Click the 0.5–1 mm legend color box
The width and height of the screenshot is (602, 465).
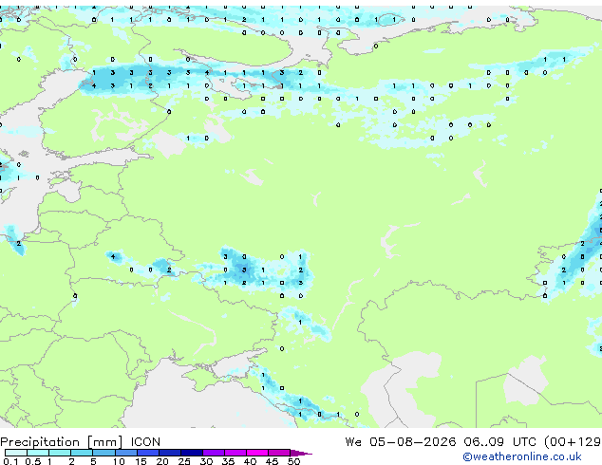tap(38, 453)
